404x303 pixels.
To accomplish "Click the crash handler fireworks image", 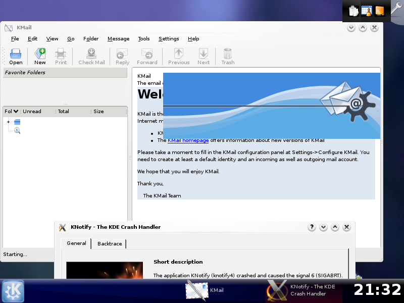I will click(x=105, y=270).
